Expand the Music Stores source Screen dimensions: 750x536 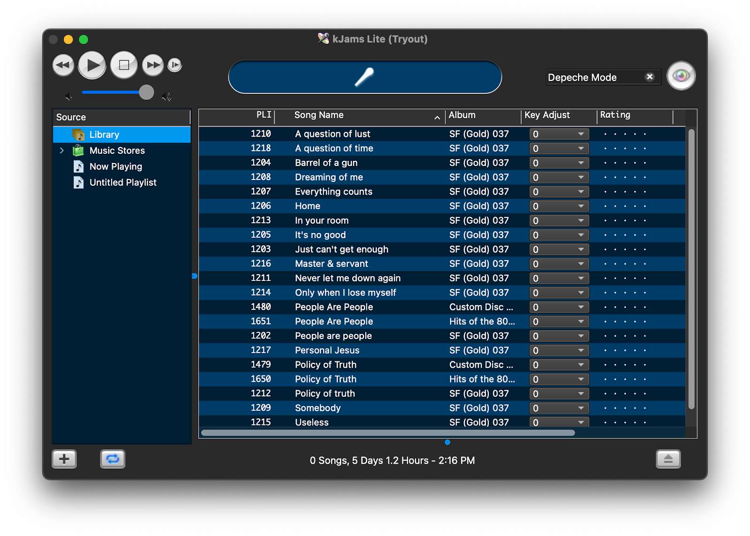tap(62, 151)
